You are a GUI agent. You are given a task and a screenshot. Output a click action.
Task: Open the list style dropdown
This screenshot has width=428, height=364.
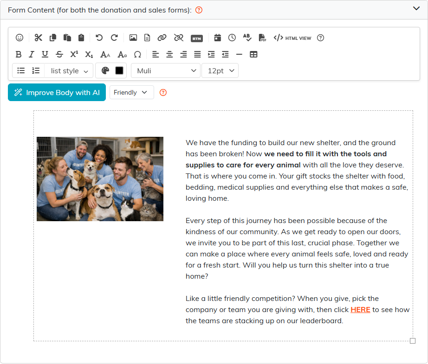click(x=69, y=71)
